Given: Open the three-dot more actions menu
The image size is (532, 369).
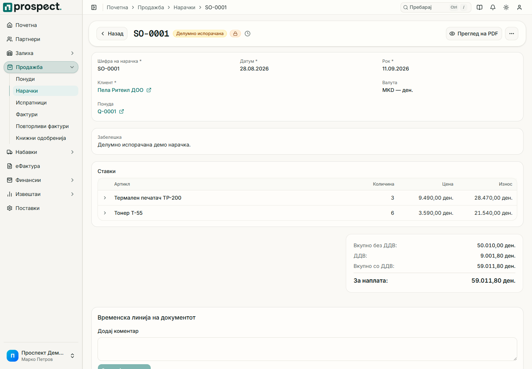Looking at the screenshot, I should pos(512,34).
